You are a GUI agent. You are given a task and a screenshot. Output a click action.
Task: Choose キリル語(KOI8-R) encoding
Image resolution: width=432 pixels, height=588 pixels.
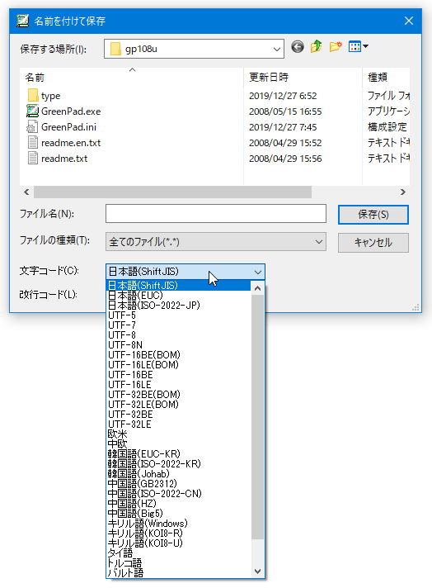click(179, 534)
